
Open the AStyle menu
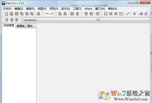[x=88, y=9]
